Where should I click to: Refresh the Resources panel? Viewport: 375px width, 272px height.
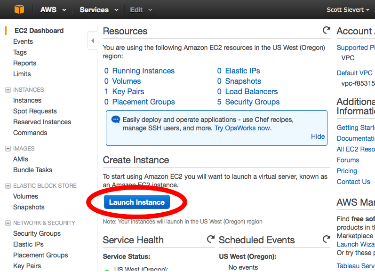tap(327, 30)
